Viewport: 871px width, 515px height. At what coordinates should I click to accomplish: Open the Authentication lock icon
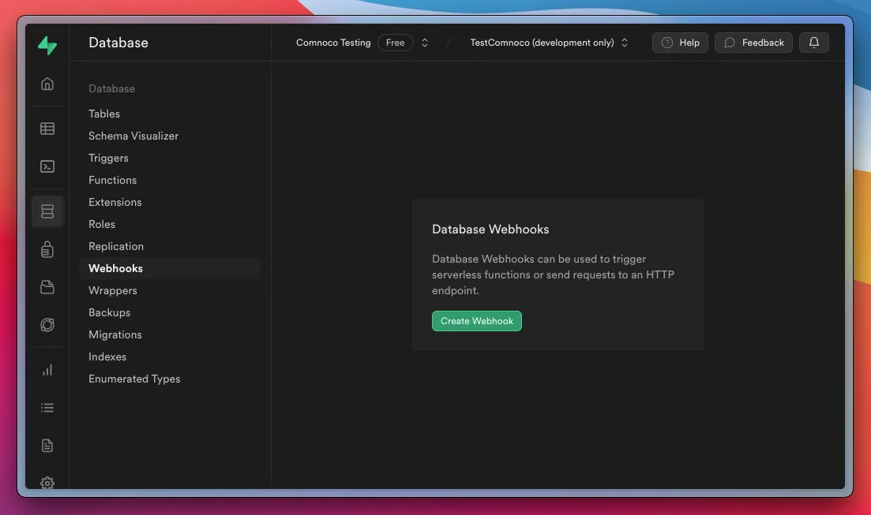pos(47,250)
